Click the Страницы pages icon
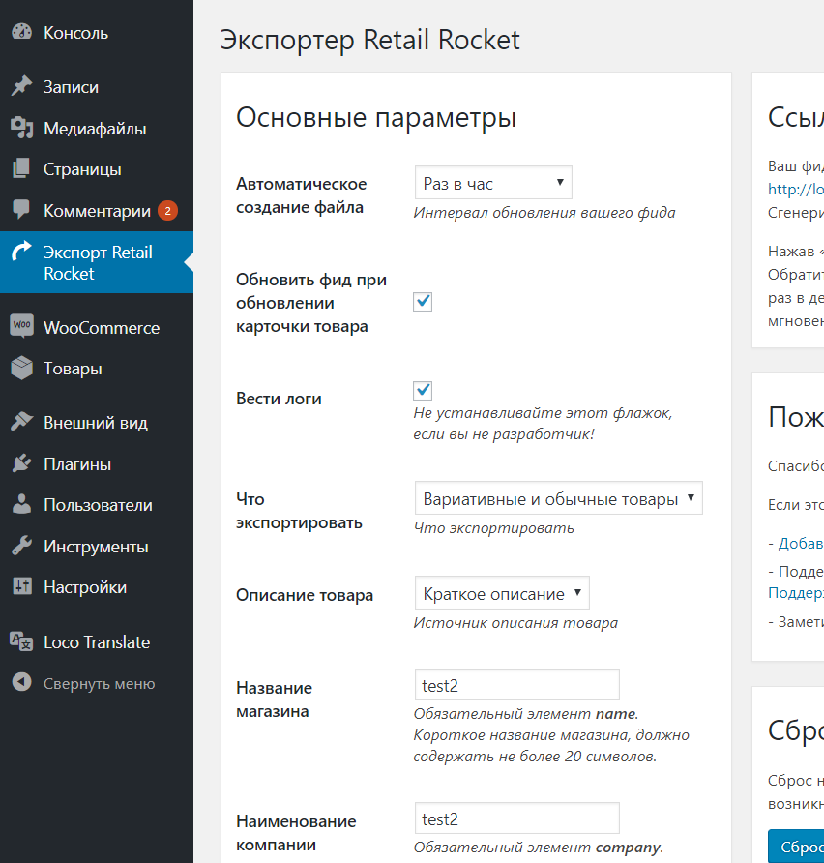824x863 pixels. pos(21,168)
